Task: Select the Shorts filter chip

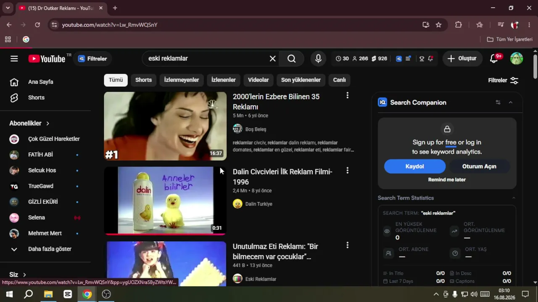Action: (143, 80)
